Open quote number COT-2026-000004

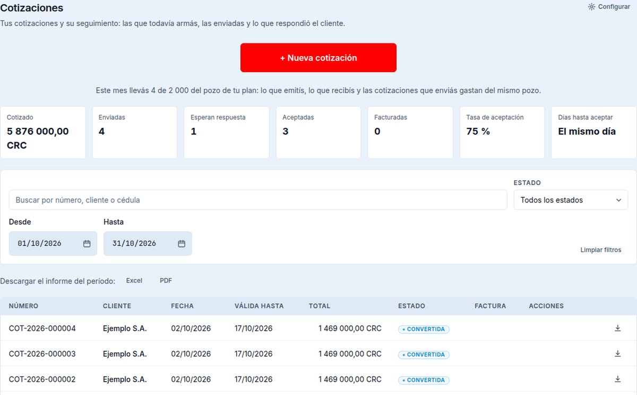pyautogui.click(x=42, y=328)
